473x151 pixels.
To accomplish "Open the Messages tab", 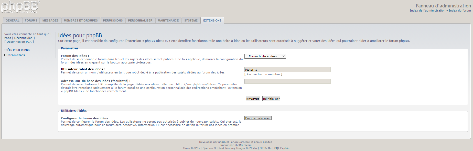I will pyautogui.click(x=50, y=20).
